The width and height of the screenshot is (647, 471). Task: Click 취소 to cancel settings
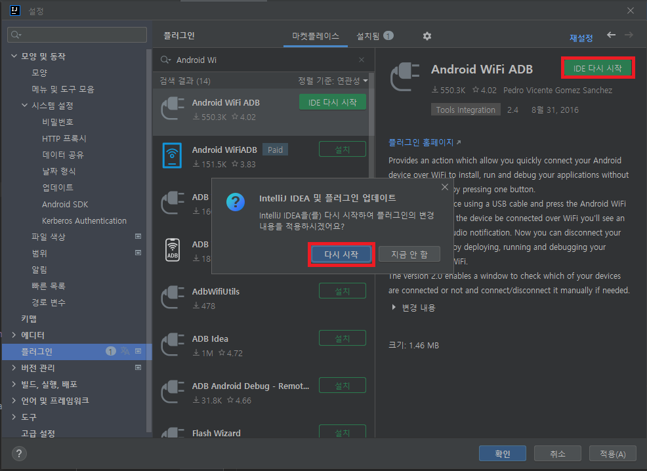click(558, 454)
